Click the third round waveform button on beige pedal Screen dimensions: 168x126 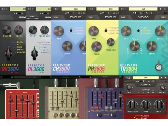[x=67, y=115]
